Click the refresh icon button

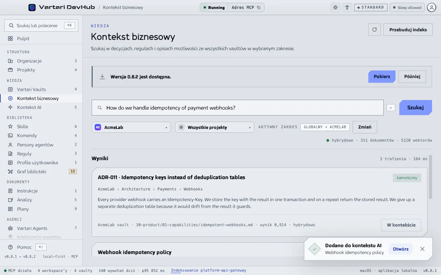pos(375,30)
